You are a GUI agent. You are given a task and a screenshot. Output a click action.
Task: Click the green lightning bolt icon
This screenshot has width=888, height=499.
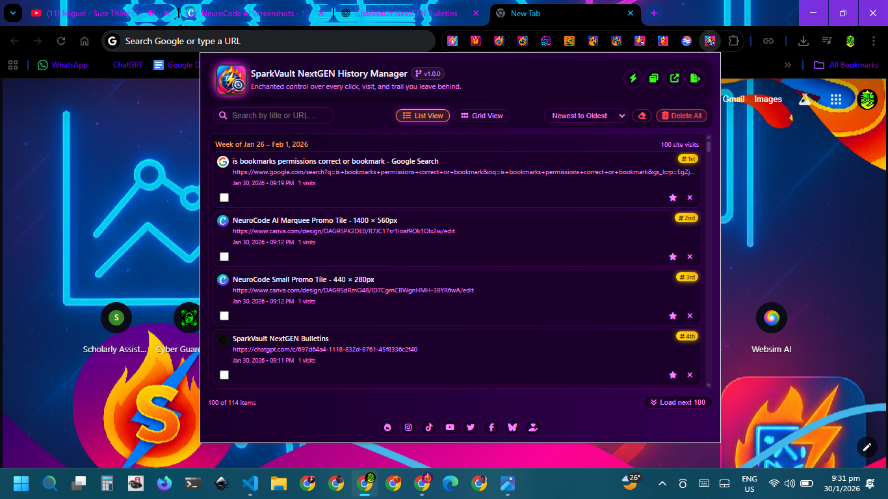[633, 79]
